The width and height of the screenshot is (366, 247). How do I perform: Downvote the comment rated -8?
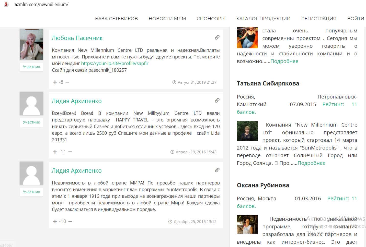pos(67,82)
